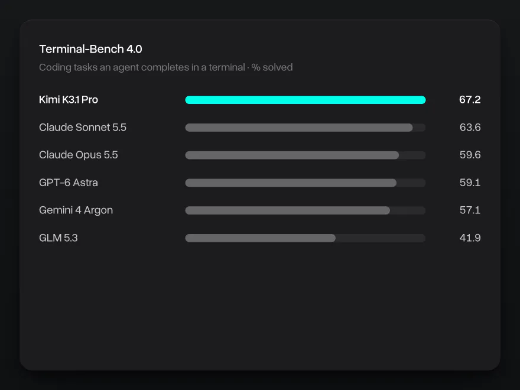Image resolution: width=520 pixels, height=390 pixels.
Task: Click the Kimi K3.1 Pro label
Action: (69, 99)
